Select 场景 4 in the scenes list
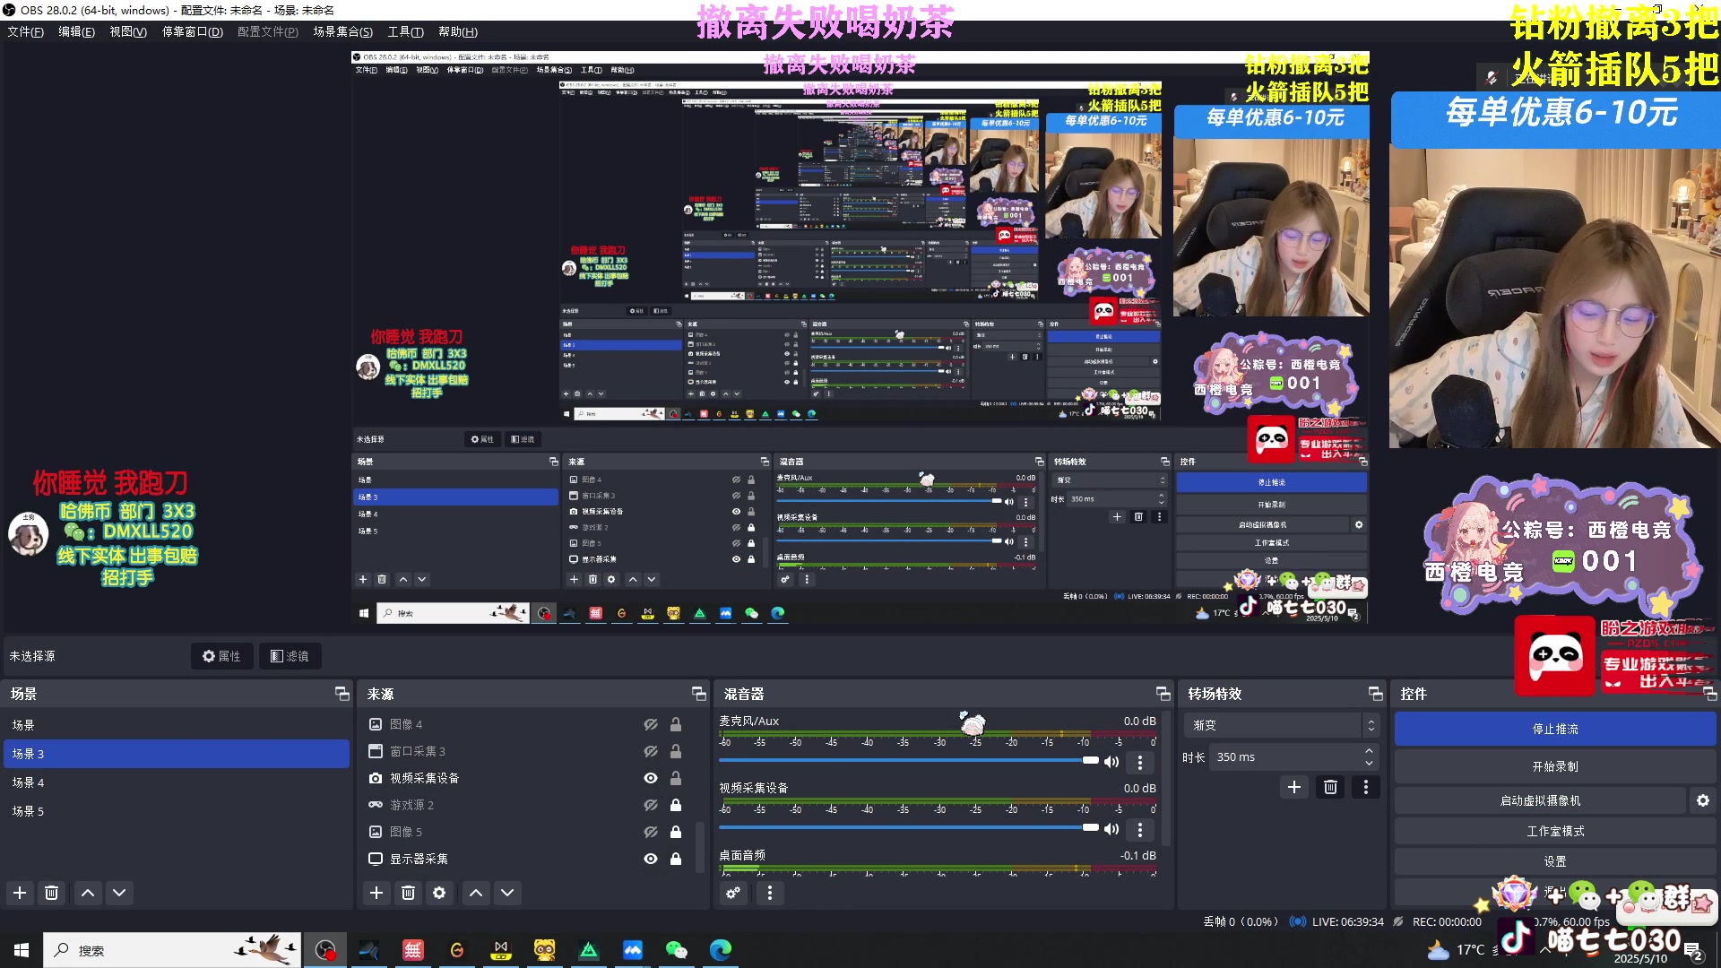The width and height of the screenshot is (1721, 968). 177,782
